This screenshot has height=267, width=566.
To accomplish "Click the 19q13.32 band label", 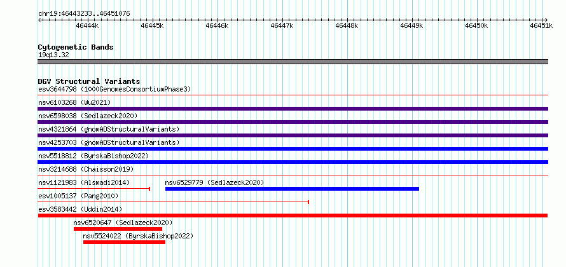I will (x=53, y=55).
